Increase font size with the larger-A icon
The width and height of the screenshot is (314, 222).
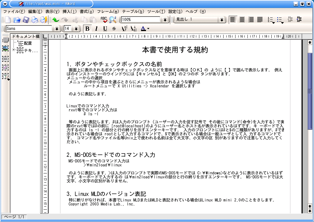point(124,29)
